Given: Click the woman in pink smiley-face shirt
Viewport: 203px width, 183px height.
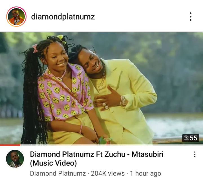Looking at the screenshot, I should point(59,91).
